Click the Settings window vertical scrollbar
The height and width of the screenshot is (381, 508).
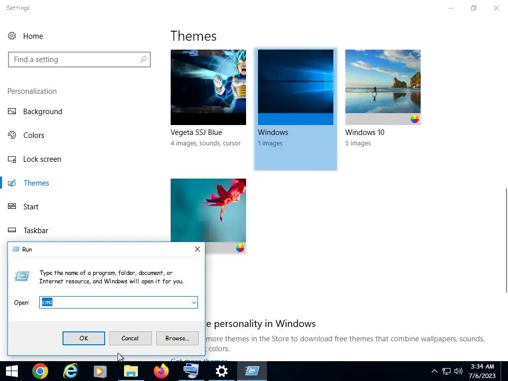(506, 241)
